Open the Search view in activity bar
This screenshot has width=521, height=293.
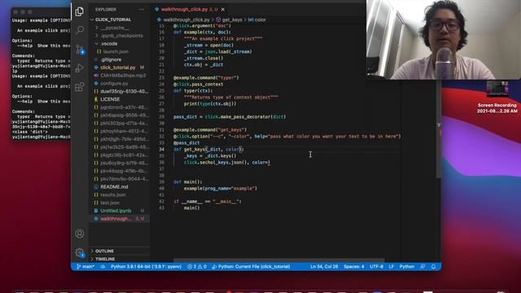point(80,30)
